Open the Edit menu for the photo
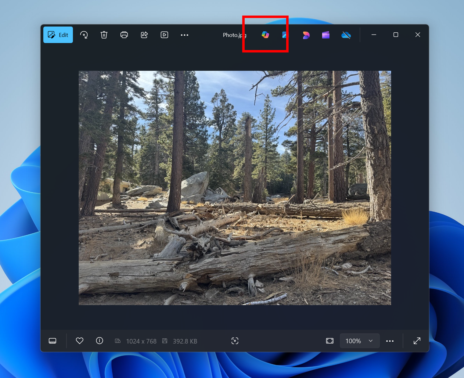Viewport: 464px width, 378px height. pos(58,34)
